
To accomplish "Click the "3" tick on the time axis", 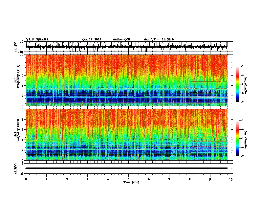I will click(87, 179).
